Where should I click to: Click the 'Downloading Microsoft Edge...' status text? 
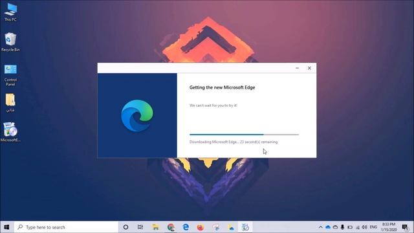[234, 142]
